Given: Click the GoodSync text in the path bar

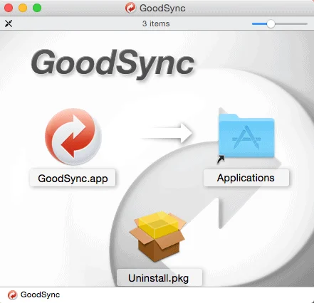Looking at the screenshot, I should click(40, 294).
